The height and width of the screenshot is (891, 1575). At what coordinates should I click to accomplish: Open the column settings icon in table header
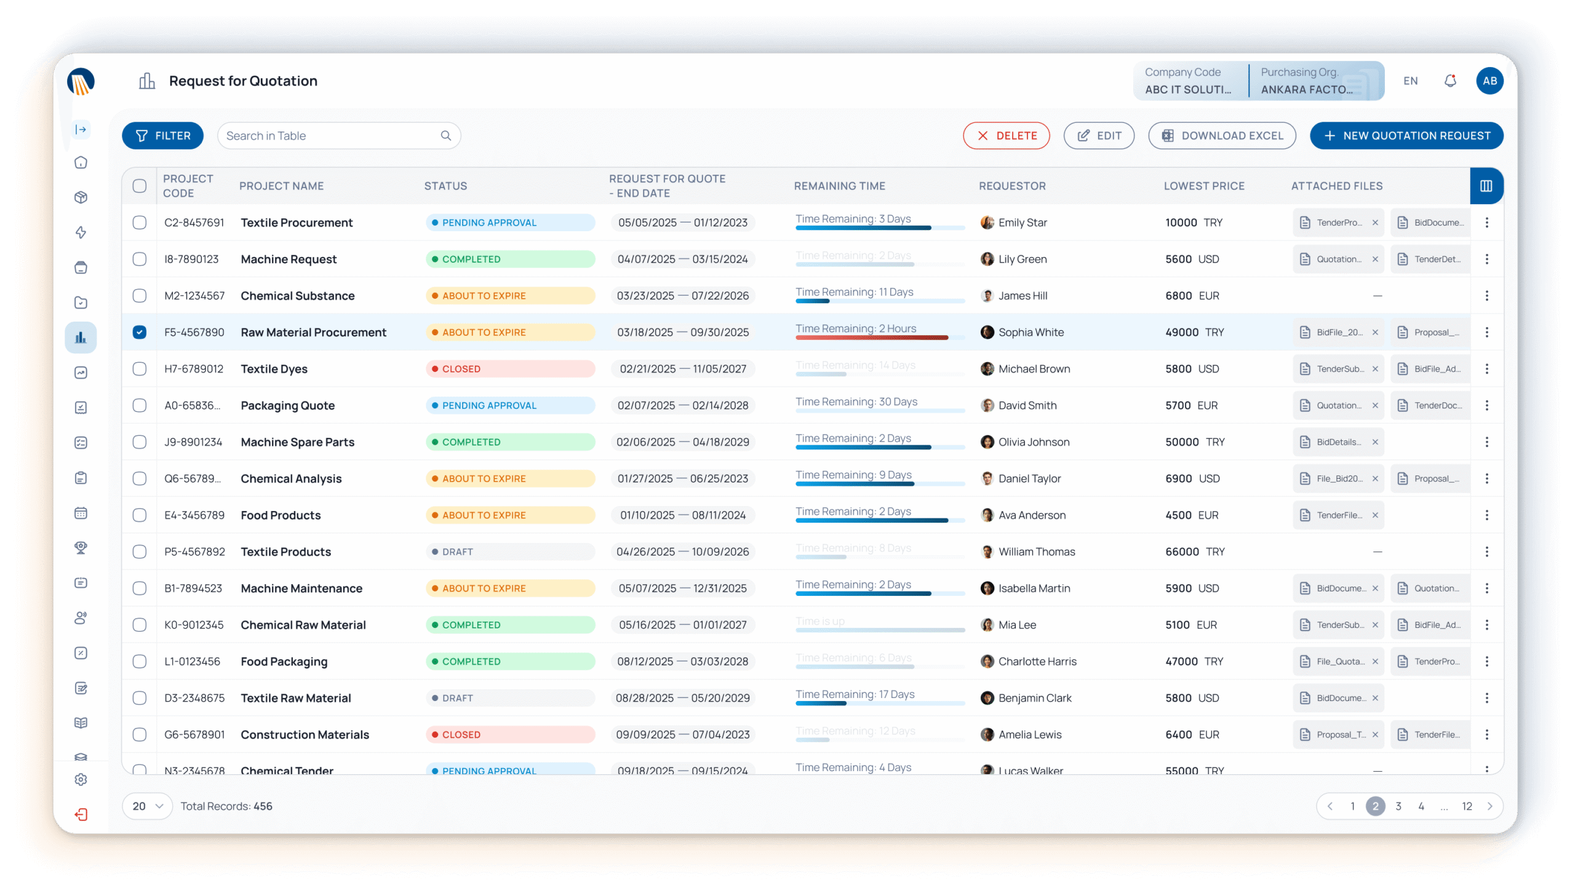(1486, 186)
